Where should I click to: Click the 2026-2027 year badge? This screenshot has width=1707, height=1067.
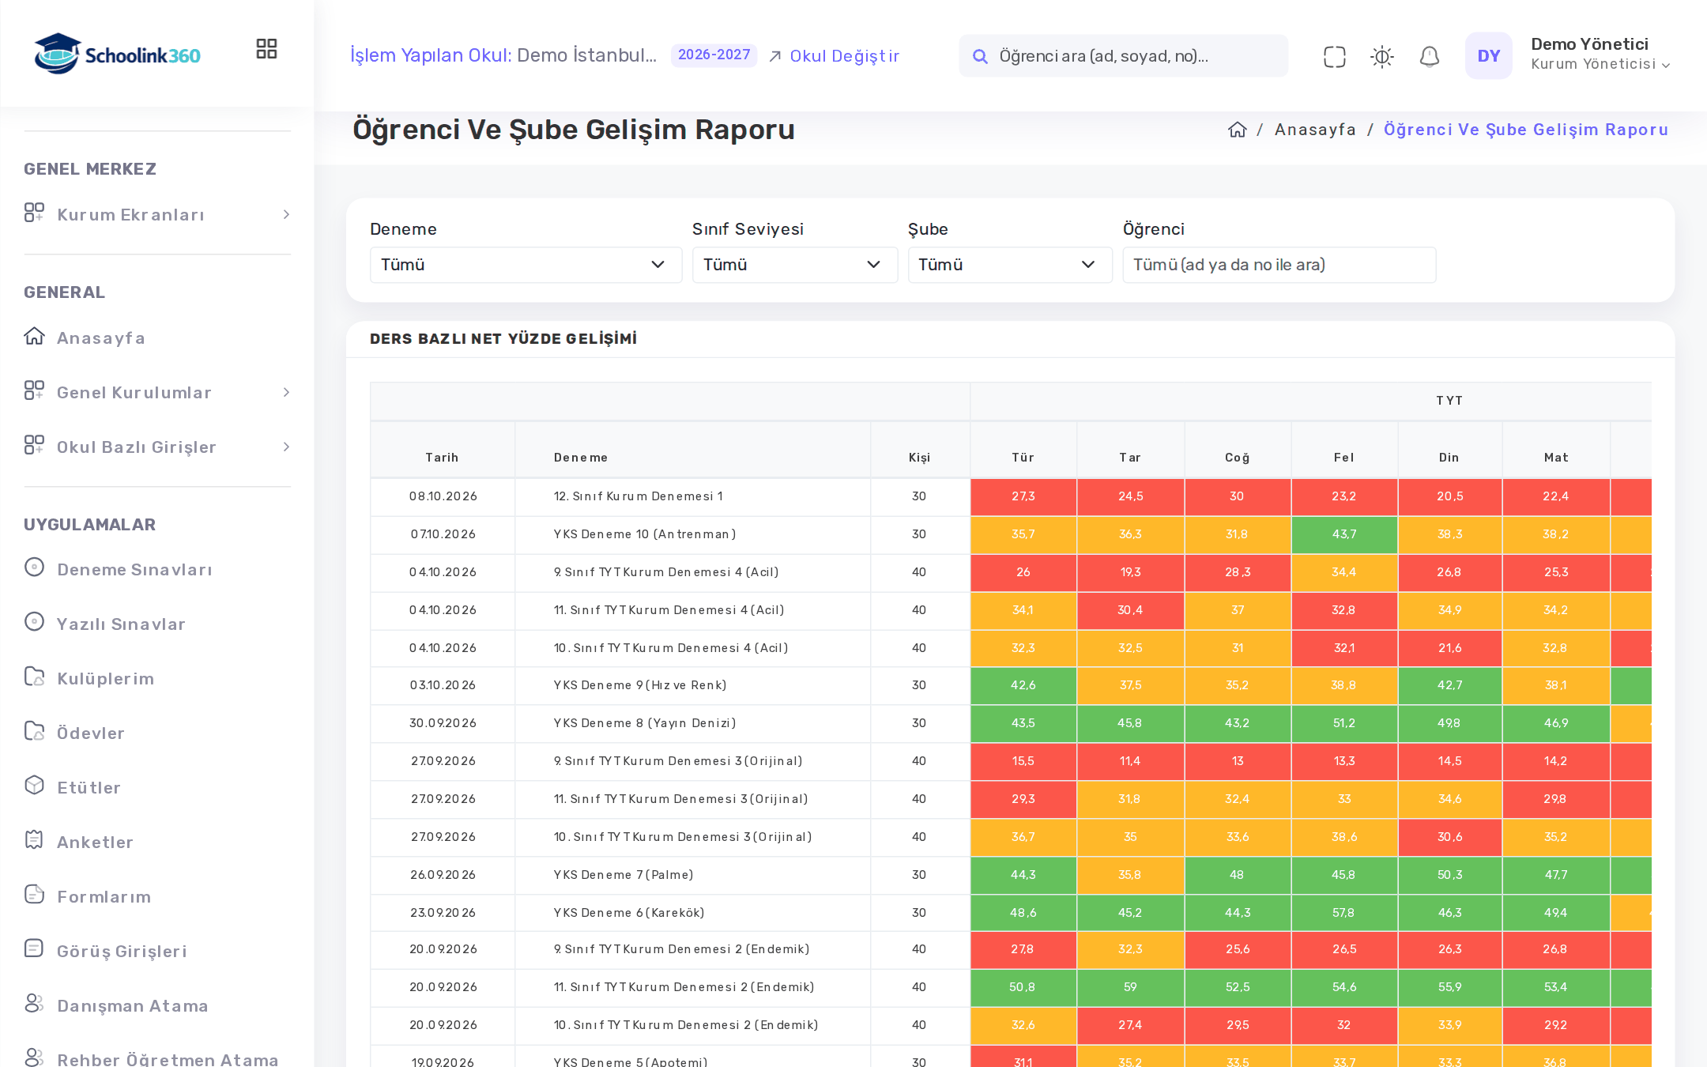pos(714,55)
